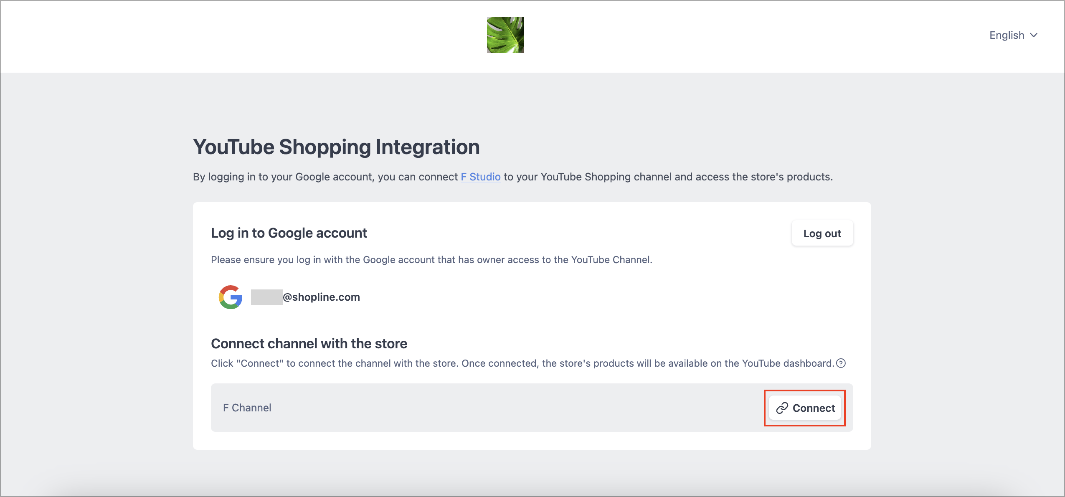This screenshot has height=497, width=1065.
Task: Click the YouTube Shopping Integration heading
Action: coord(336,147)
